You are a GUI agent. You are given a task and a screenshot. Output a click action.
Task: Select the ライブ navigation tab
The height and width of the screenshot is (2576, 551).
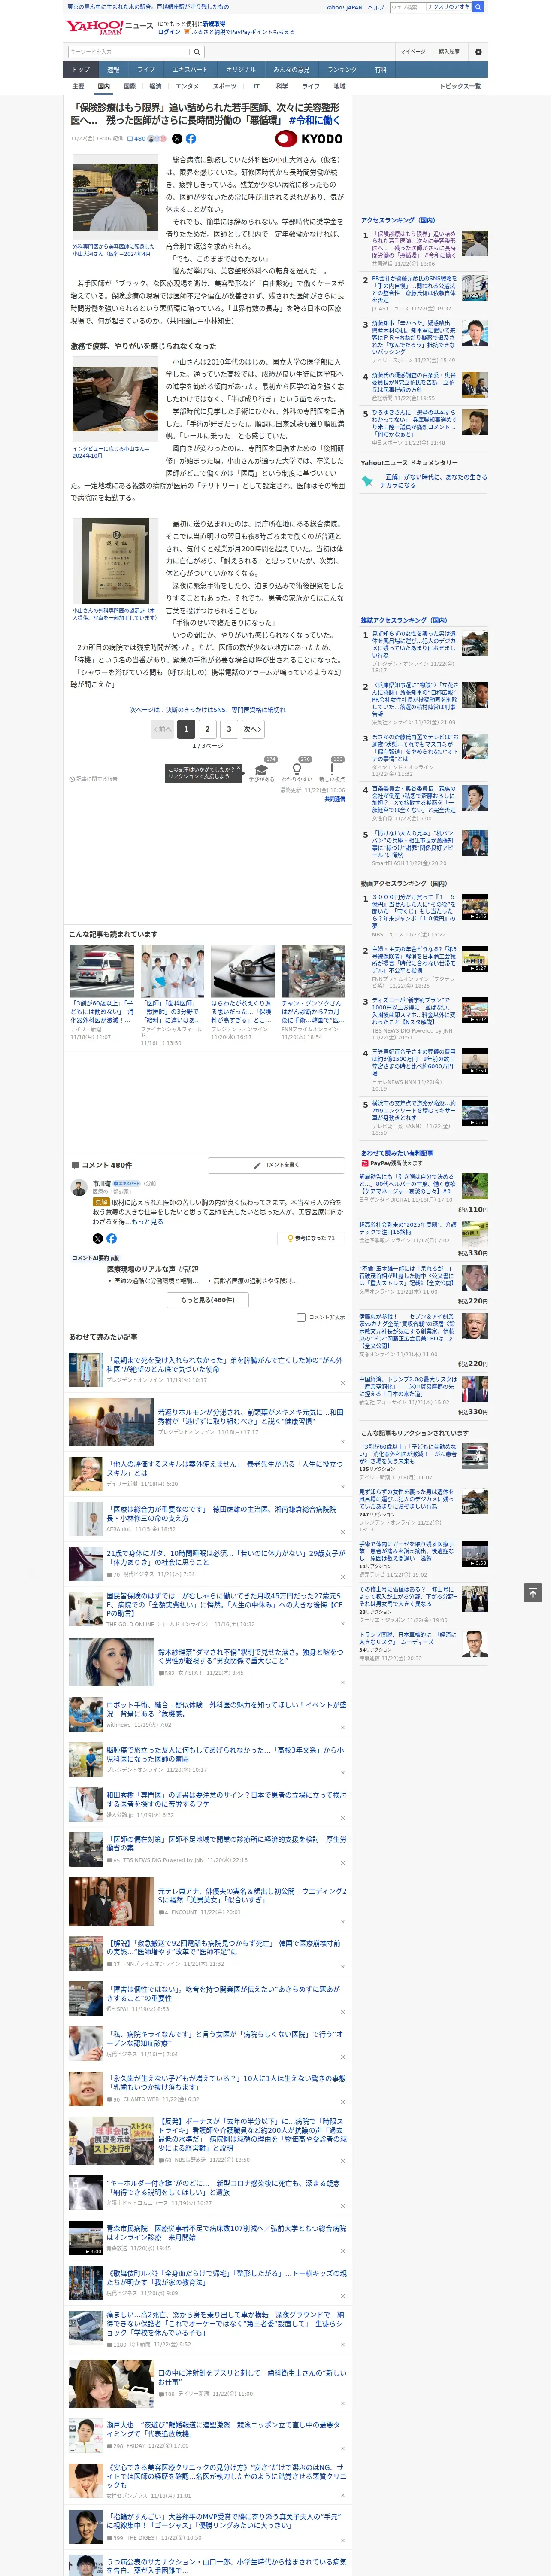point(146,70)
